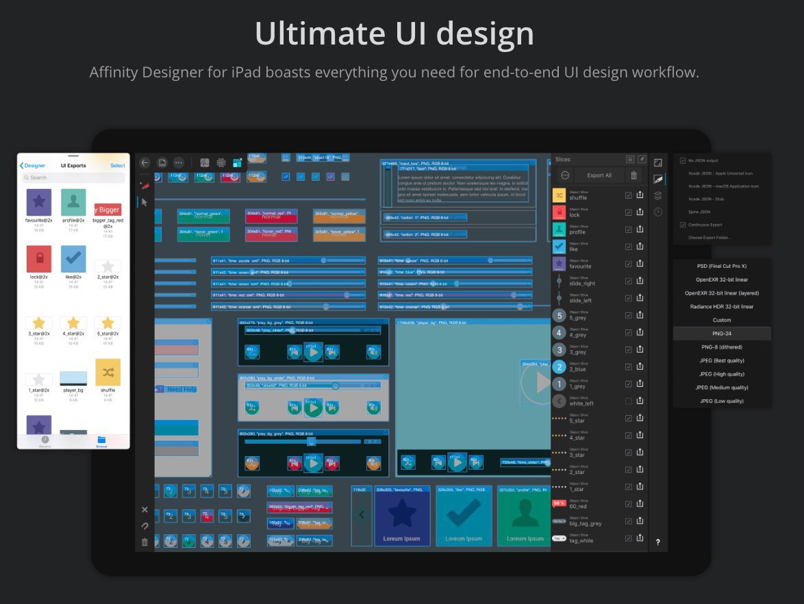Toggle the like slice checkbox
The image size is (804, 604).
coord(629,247)
